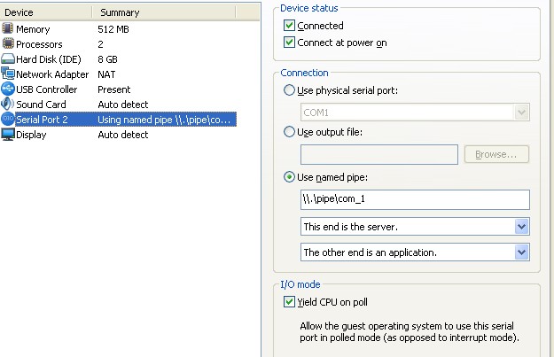This screenshot has width=554, height=357.
Task: Click the Display monitor icon
Action: tap(8, 135)
